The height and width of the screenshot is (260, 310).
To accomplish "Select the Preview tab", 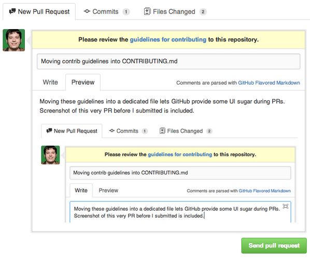I will [x=83, y=82].
